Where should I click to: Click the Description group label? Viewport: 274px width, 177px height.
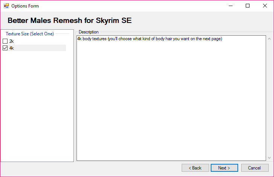(x=89, y=32)
